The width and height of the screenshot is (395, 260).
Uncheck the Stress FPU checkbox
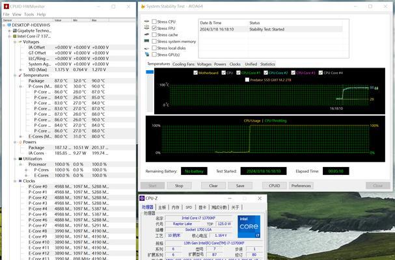(x=154, y=28)
